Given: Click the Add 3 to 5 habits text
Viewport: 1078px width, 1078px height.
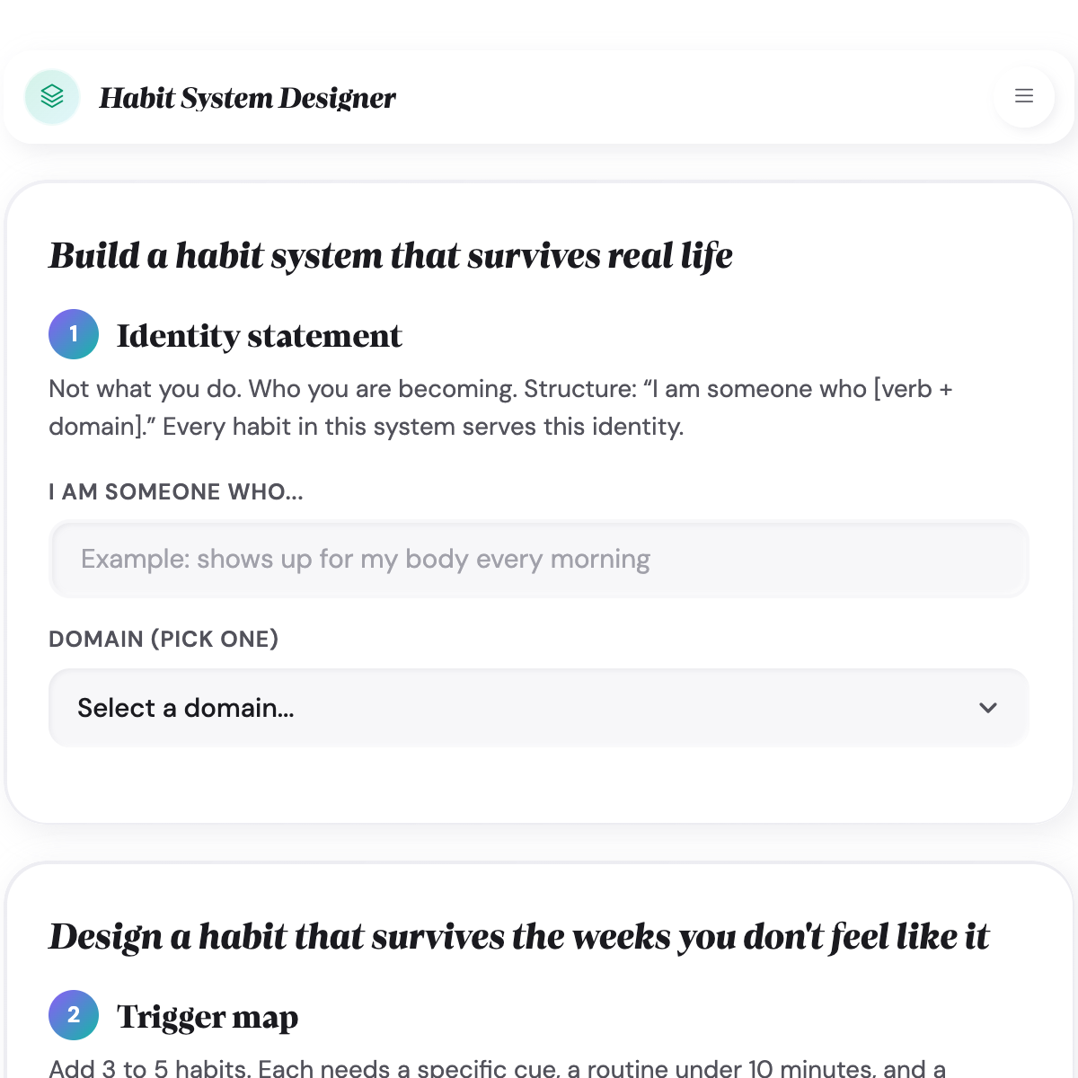Looking at the screenshot, I should point(497,1068).
